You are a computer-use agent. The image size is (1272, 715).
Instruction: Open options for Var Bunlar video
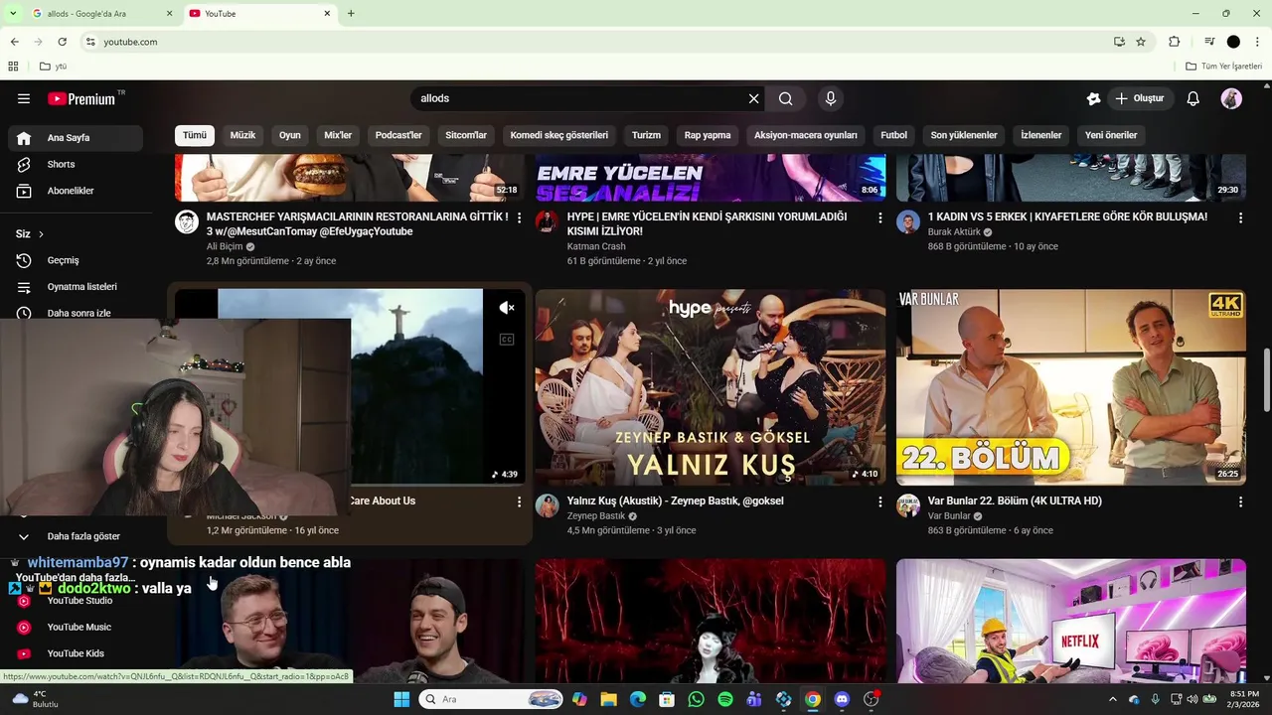[1240, 502]
